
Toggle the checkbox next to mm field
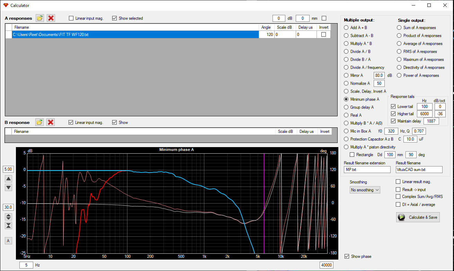pos(324,18)
